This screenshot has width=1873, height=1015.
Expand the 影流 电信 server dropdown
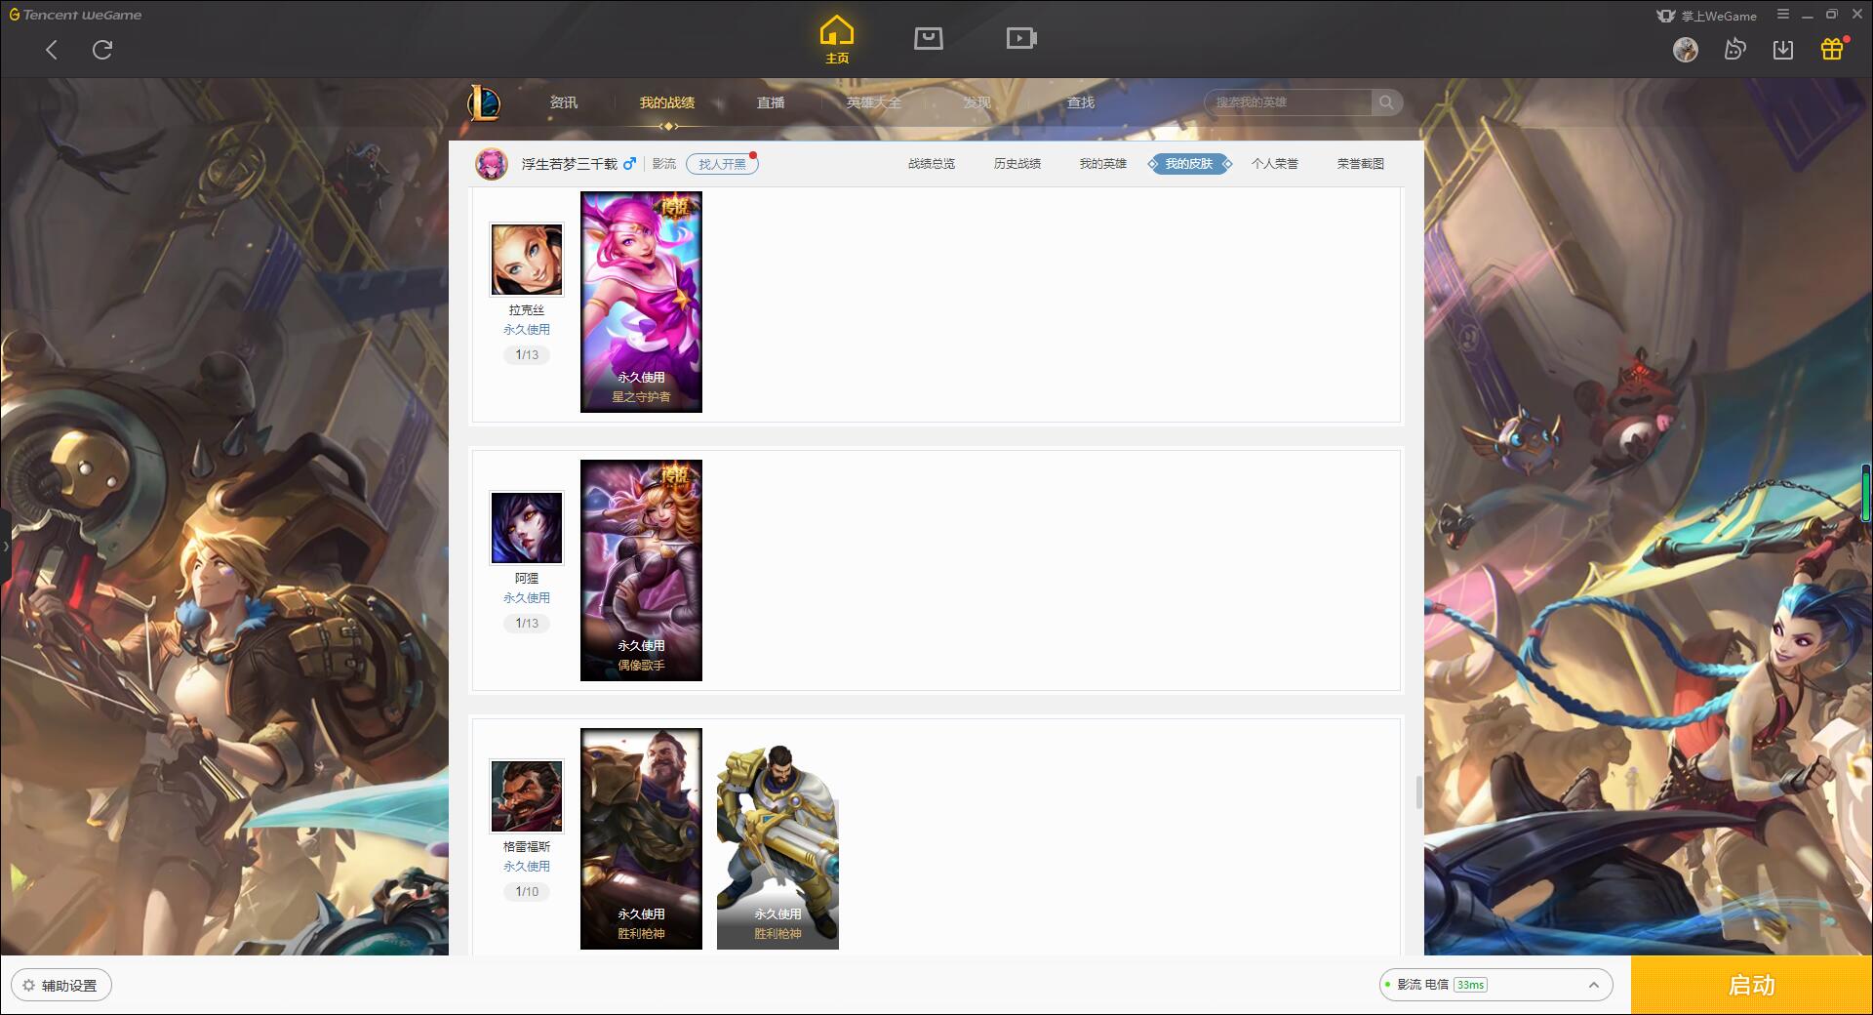[1495, 986]
